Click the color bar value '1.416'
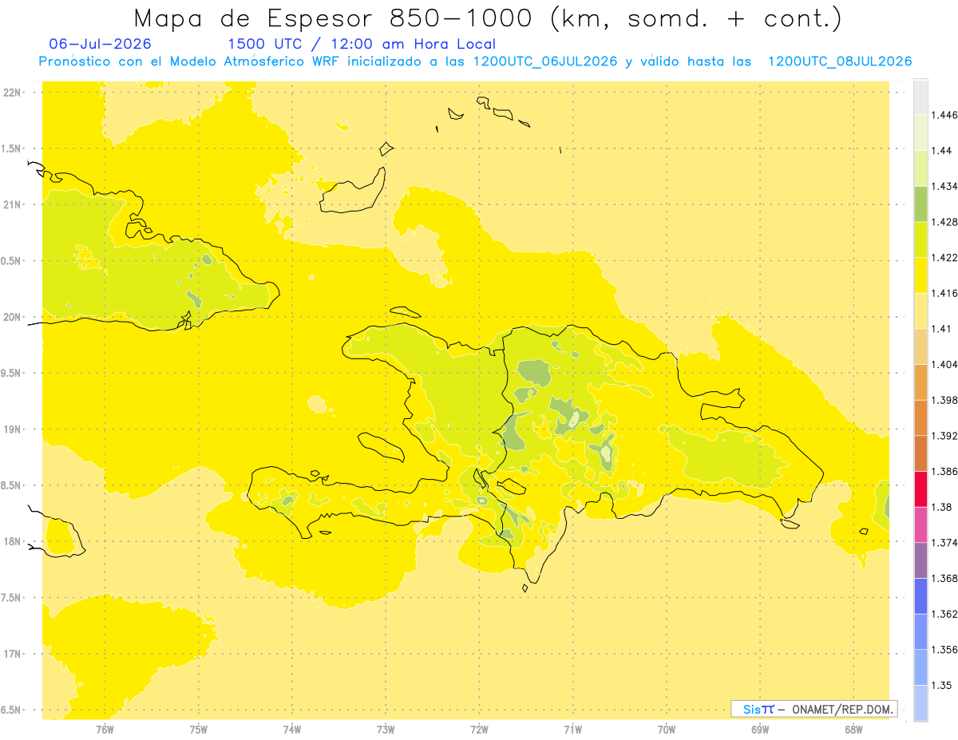 944,294
